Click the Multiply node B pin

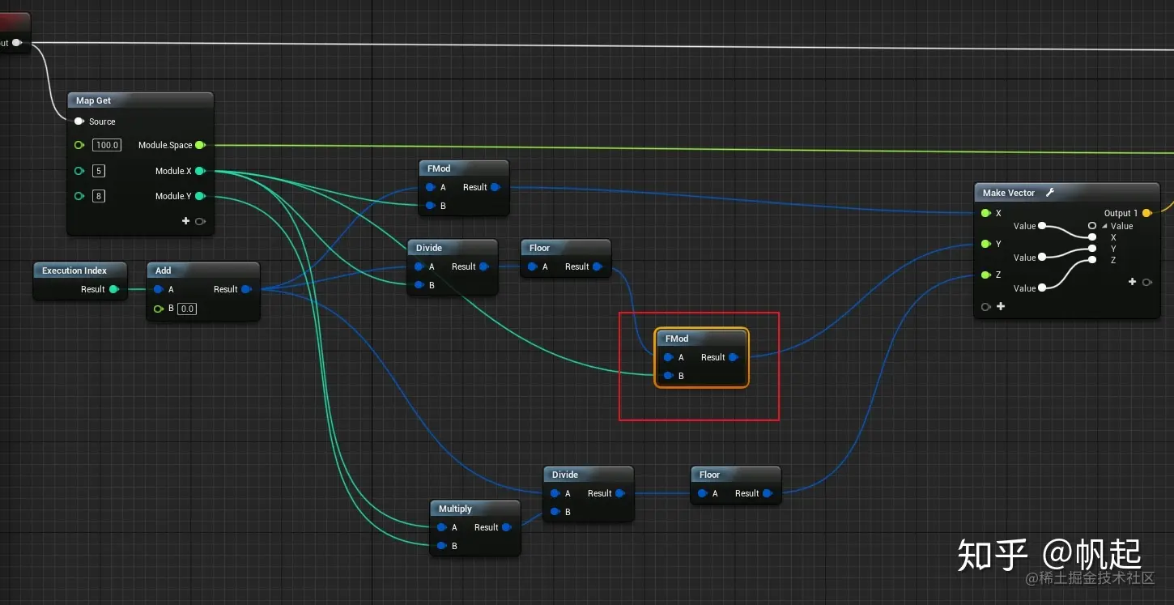tap(441, 546)
